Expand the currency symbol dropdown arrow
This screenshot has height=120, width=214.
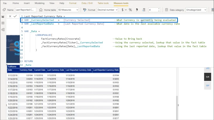click(x=126, y=10)
